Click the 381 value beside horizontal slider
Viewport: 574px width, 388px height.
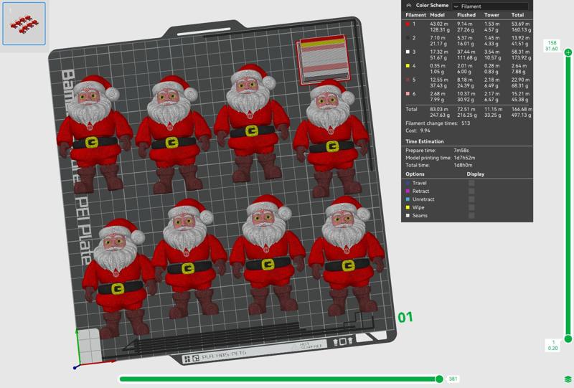point(453,379)
